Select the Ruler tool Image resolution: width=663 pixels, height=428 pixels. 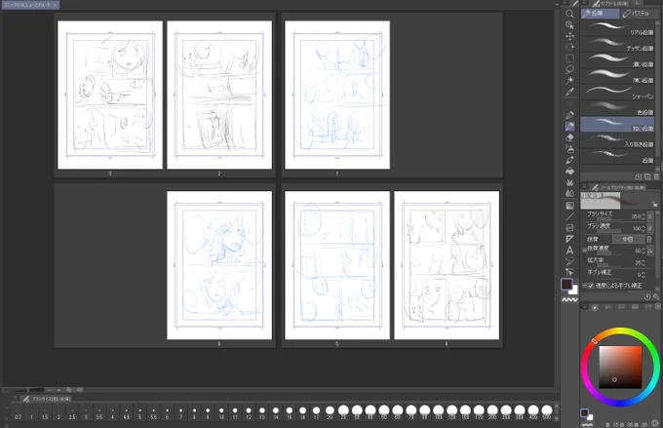point(569,239)
